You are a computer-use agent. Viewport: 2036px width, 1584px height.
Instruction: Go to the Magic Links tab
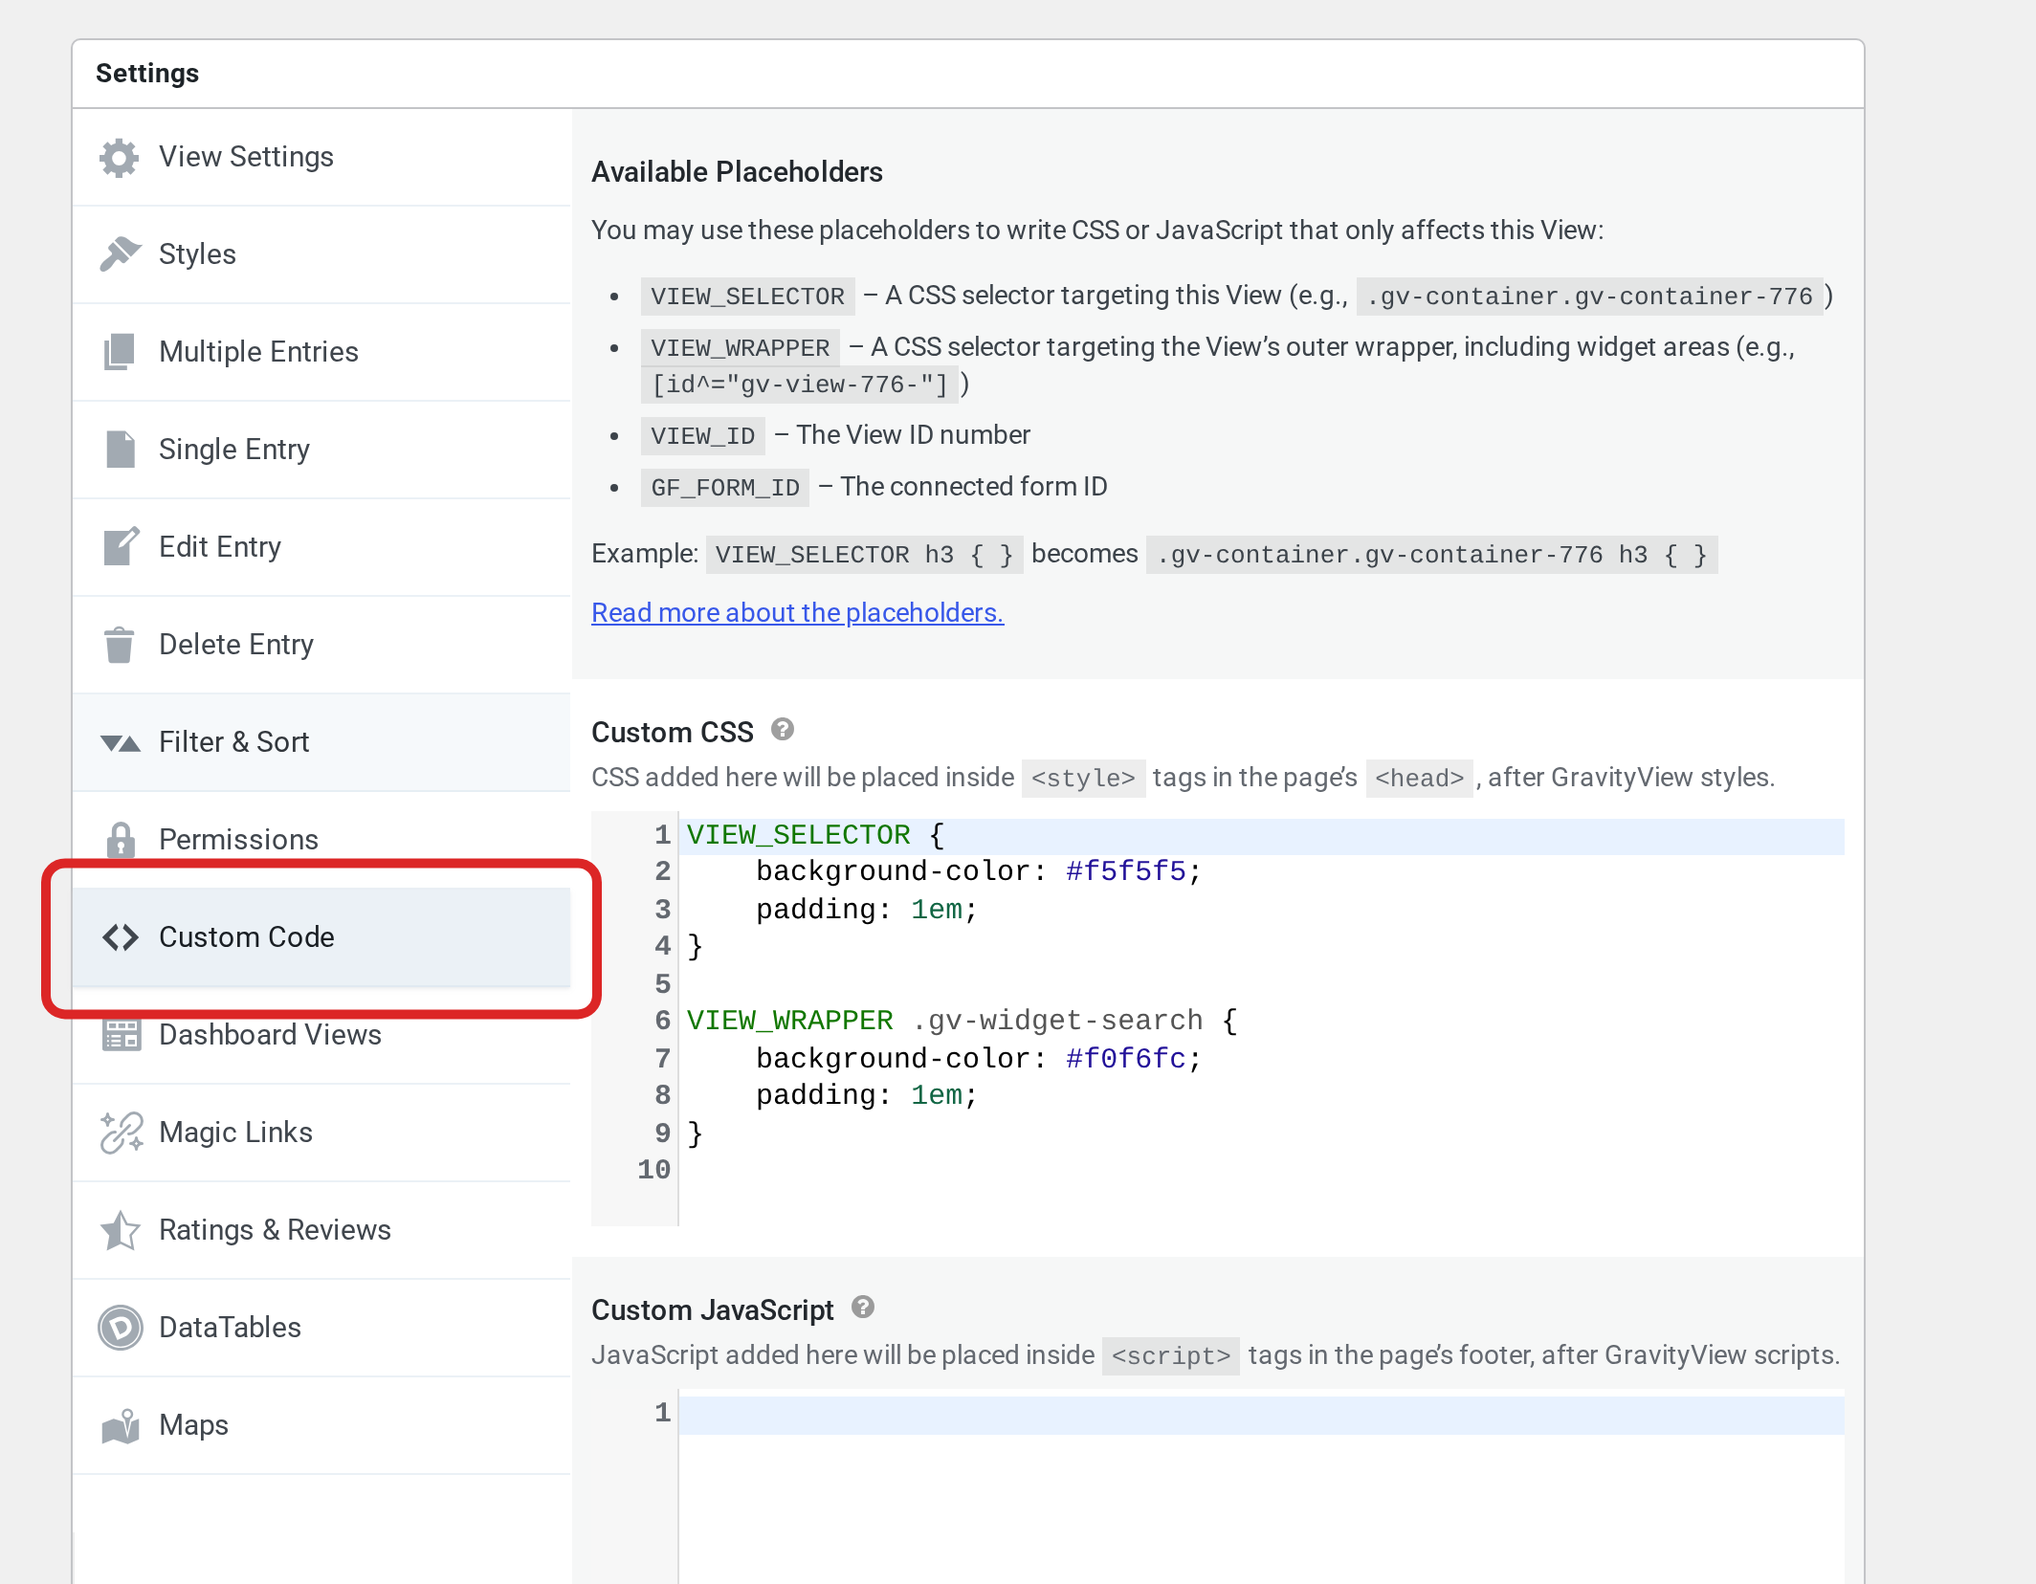[x=321, y=1133]
